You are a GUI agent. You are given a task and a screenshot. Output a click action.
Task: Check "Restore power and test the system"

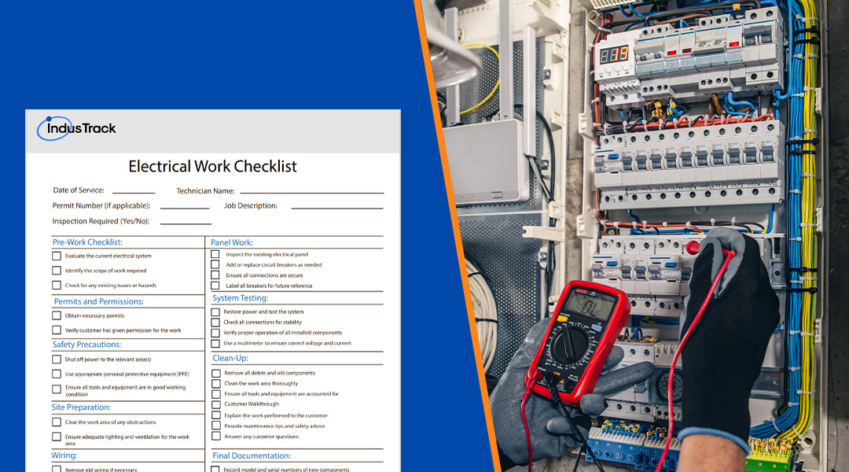(x=215, y=311)
